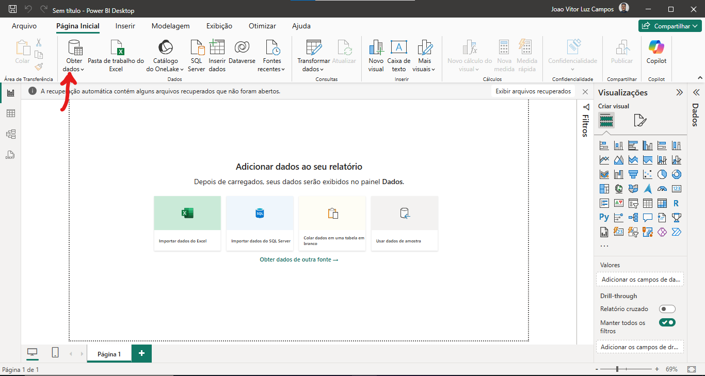The image size is (705, 376).
Task: Click Exibir arquivos recuperados button
Action: [x=533, y=91]
